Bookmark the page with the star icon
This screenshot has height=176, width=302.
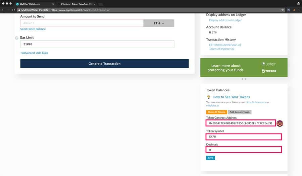pos(283,10)
